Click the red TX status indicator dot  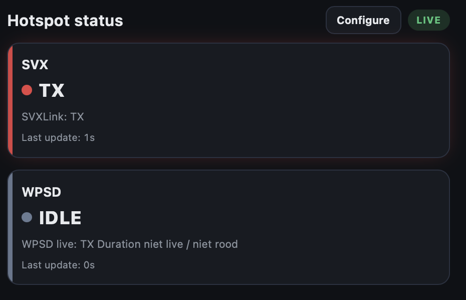pyautogui.click(x=28, y=90)
